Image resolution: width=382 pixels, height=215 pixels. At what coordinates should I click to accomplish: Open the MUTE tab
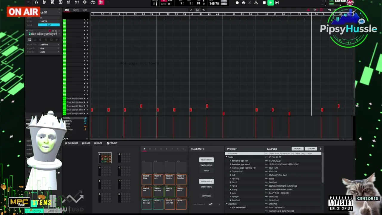tap(98, 143)
